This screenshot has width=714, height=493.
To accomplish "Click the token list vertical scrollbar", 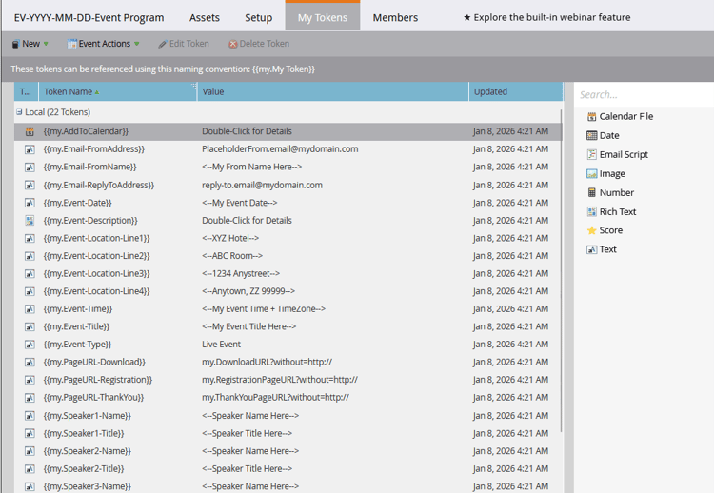I will 561,271.
